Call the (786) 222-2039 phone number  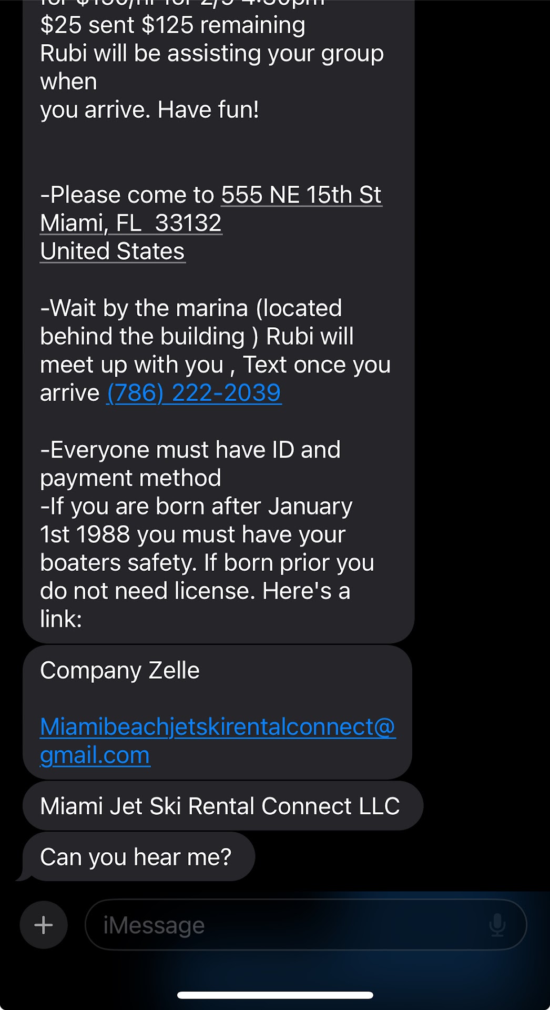click(194, 393)
